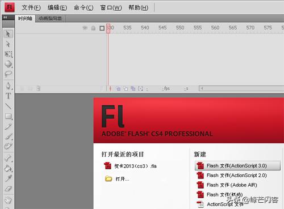This screenshot has width=284, height=209.
Task: Open the 文件(F) menu
Action: pyautogui.click(x=31, y=8)
